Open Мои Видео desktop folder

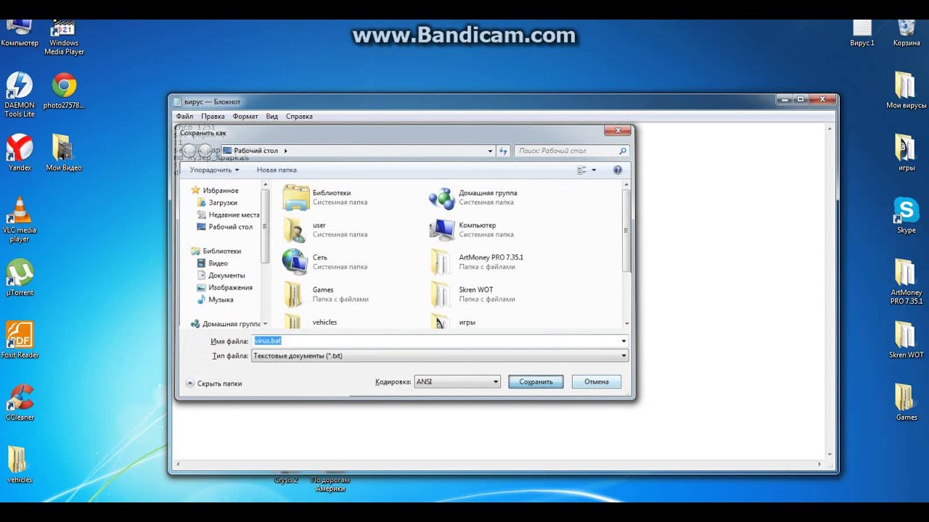click(64, 153)
